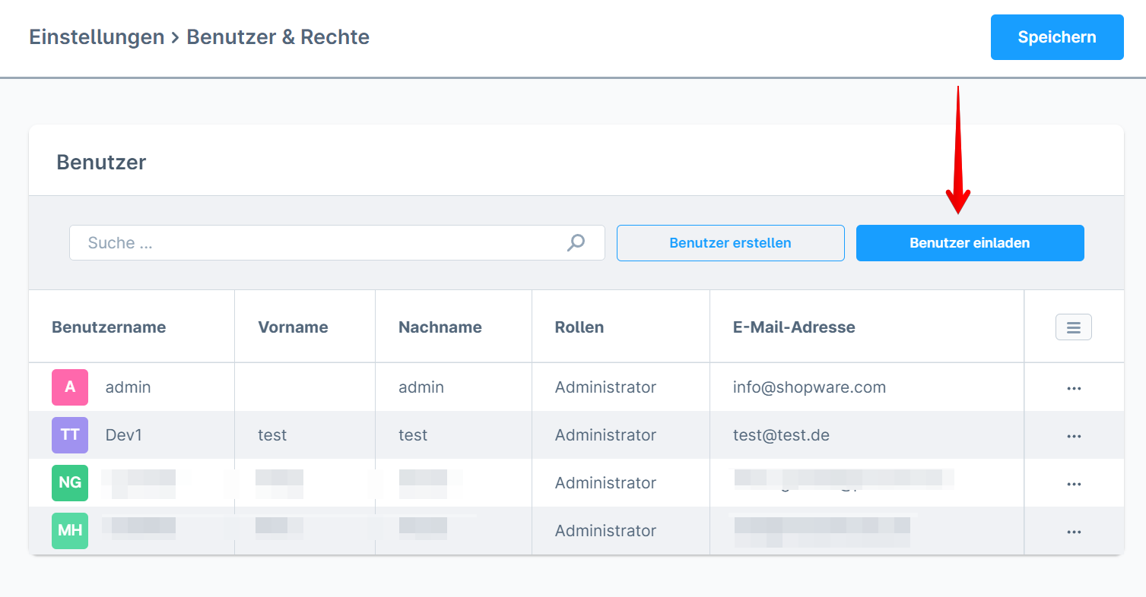Image resolution: width=1146 pixels, height=597 pixels.
Task: Click the magnifier search icon
Action: [x=576, y=243]
